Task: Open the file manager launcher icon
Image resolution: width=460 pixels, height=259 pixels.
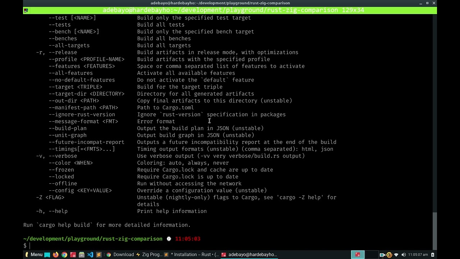Action: point(82,255)
